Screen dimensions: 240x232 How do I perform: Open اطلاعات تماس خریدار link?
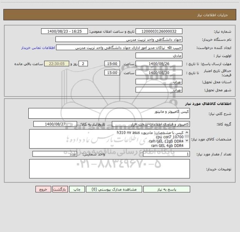click(x=38, y=48)
